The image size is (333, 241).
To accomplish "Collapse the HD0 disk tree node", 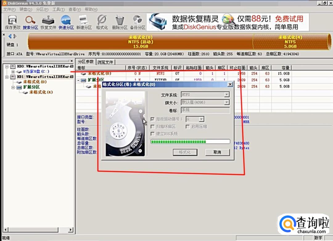I will click(x=7, y=67).
